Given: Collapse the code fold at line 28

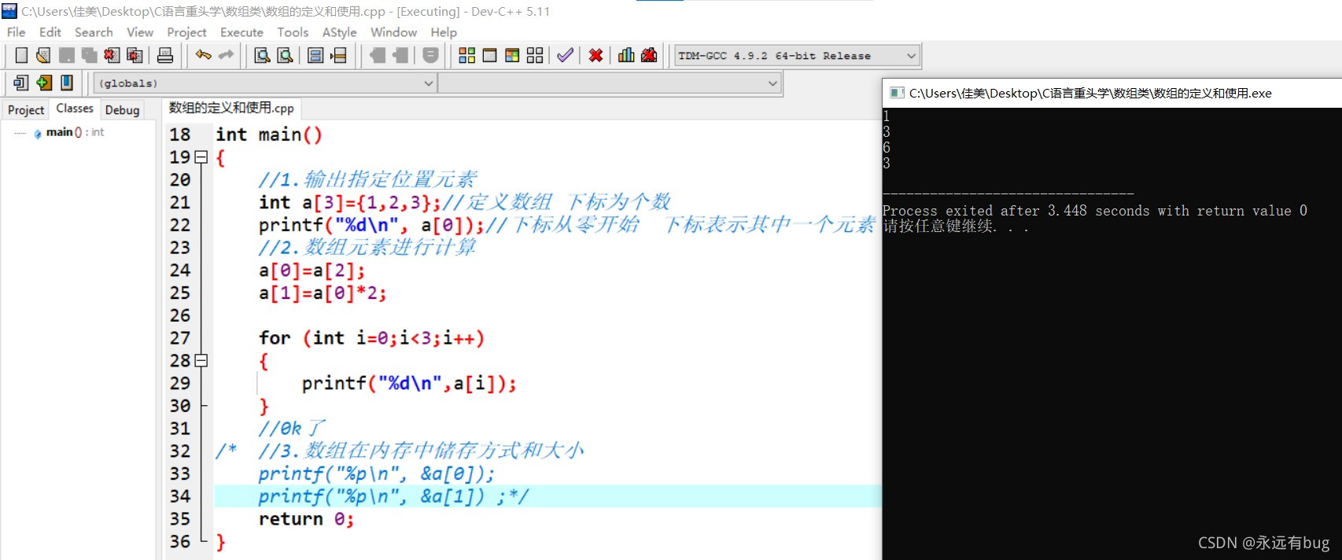Looking at the screenshot, I should [201, 360].
